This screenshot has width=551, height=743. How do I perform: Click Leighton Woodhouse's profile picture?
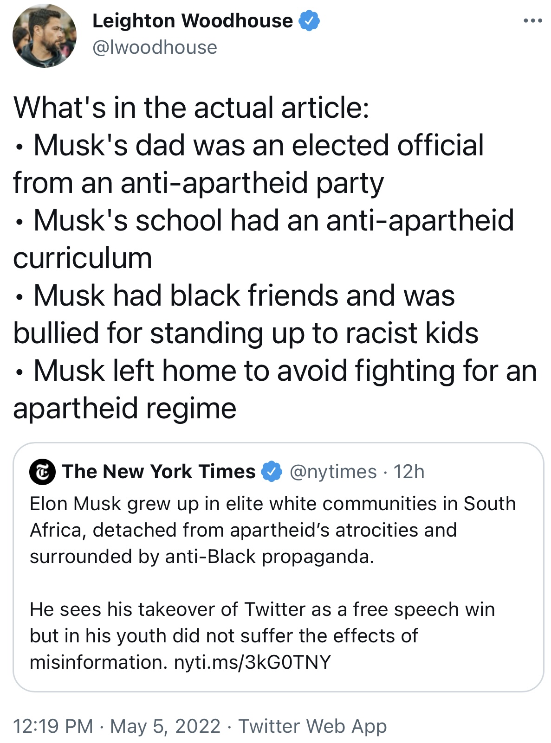pyautogui.click(x=44, y=36)
